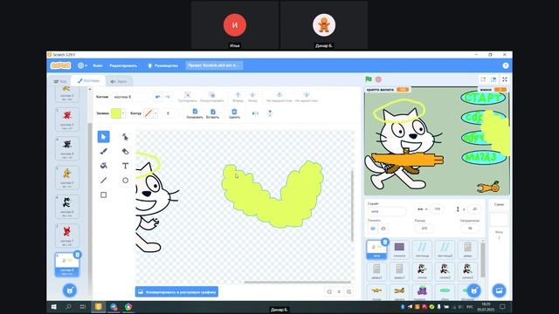
Task: Copy the selected shape
Action: tap(195, 113)
